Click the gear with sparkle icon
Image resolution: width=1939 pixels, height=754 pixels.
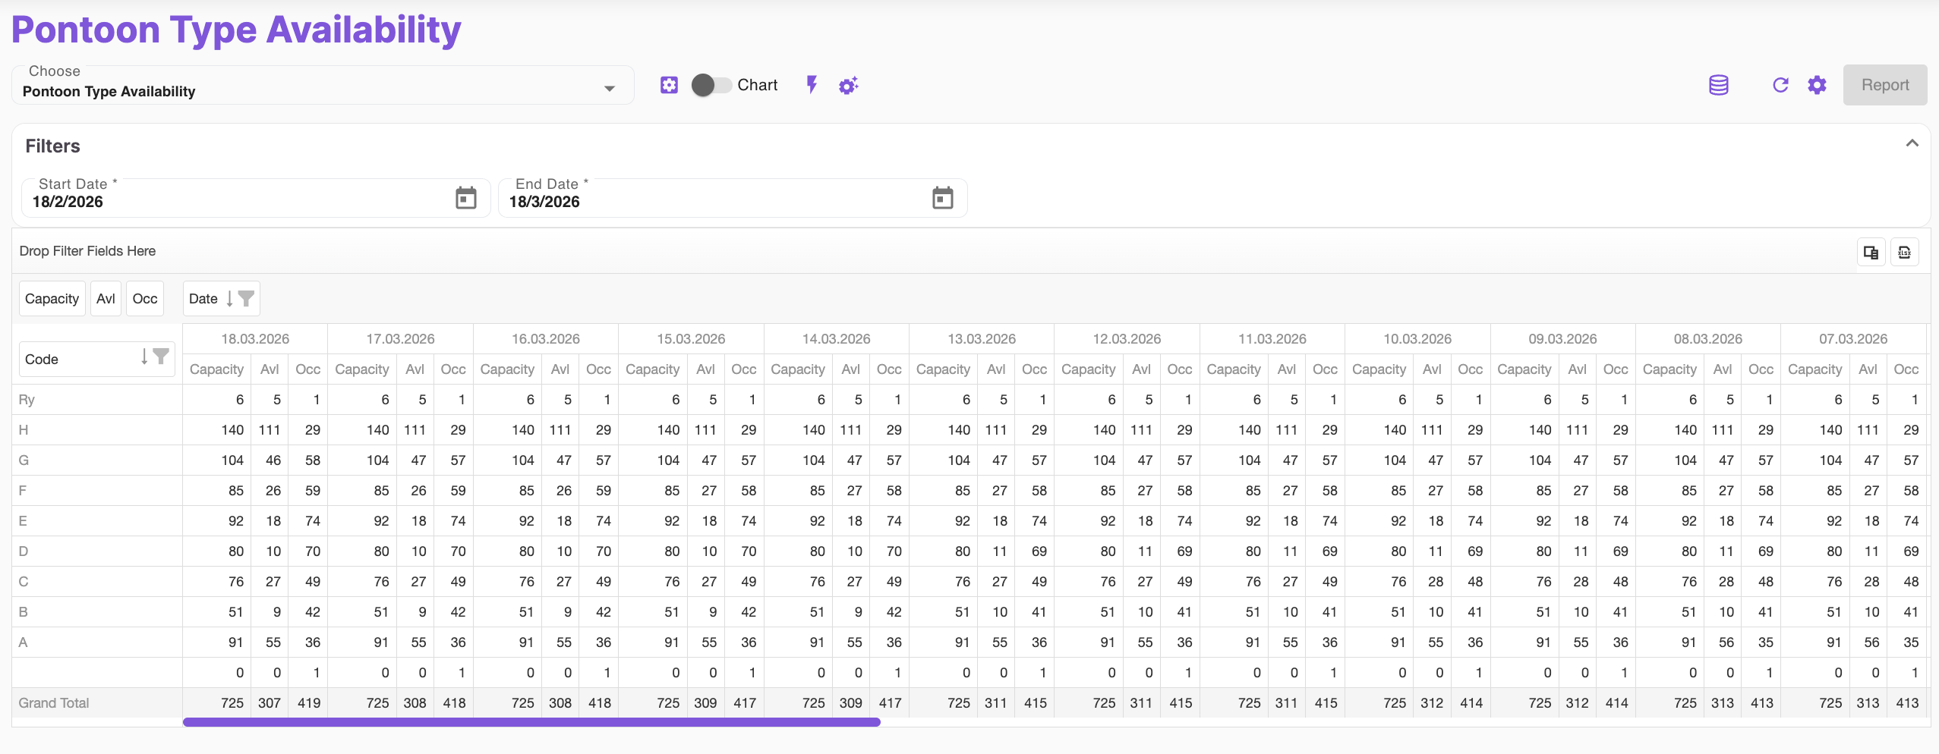[x=848, y=86]
